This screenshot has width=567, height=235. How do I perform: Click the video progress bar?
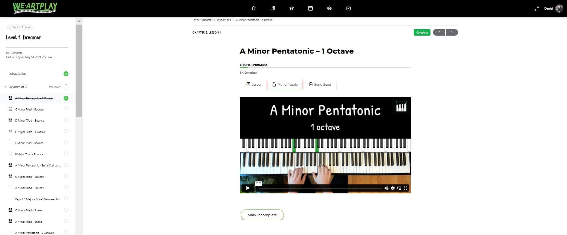click(x=320, y=188)
